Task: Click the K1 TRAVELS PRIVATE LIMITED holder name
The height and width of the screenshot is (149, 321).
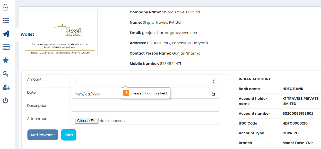Action: pos(300,101)
